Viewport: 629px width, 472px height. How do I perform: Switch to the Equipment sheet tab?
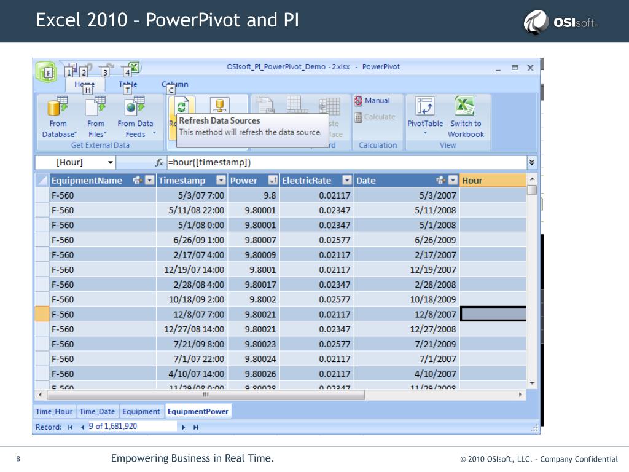141,411
